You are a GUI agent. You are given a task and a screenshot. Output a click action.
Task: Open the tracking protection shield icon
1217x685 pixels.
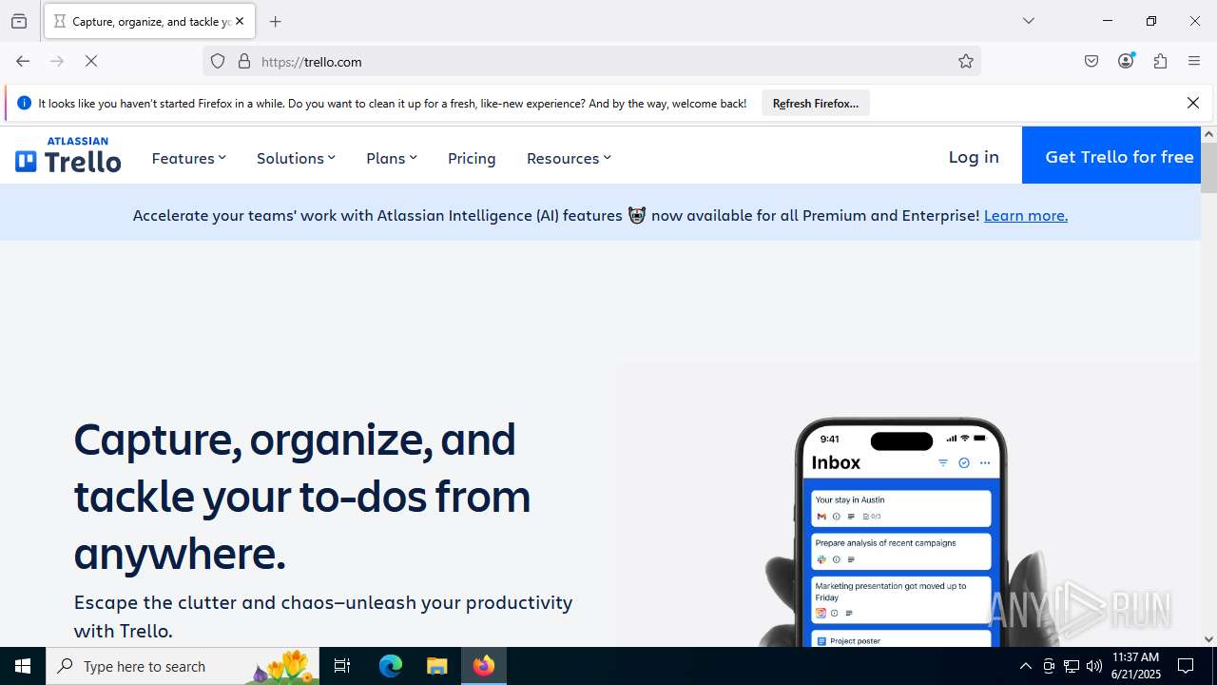coord(218,61)
